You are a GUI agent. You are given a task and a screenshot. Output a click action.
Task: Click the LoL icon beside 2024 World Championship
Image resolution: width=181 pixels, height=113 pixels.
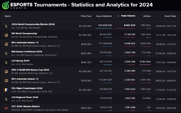(6, 26)
